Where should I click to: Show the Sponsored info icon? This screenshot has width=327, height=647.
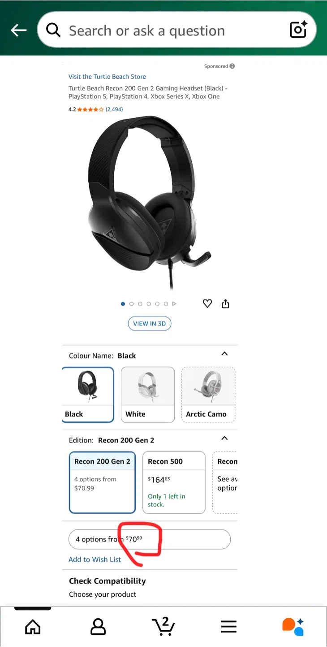click(x=232, y=66)
